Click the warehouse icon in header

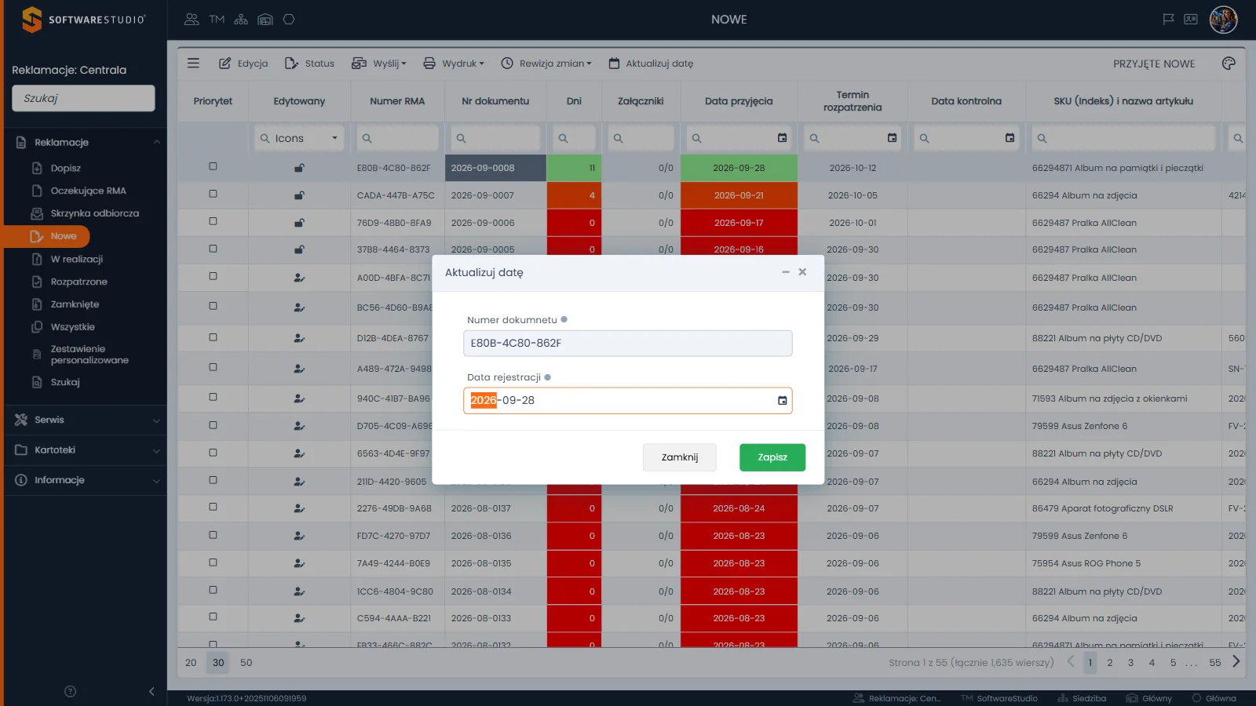tap(265, 20)
